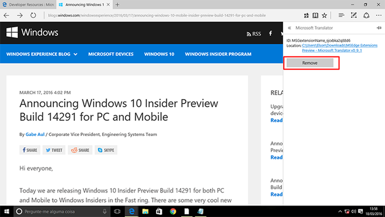Open the extensions puzzle icon in toolbar
Image resolution: width=385 pixels, height=217 pixels.
[x=306, y=16]
